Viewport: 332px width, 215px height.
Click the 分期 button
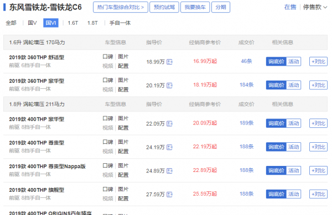click(x=221, y=7)
